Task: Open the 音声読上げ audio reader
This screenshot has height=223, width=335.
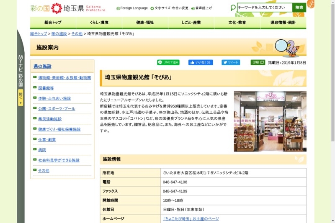Action: (201, 8)
